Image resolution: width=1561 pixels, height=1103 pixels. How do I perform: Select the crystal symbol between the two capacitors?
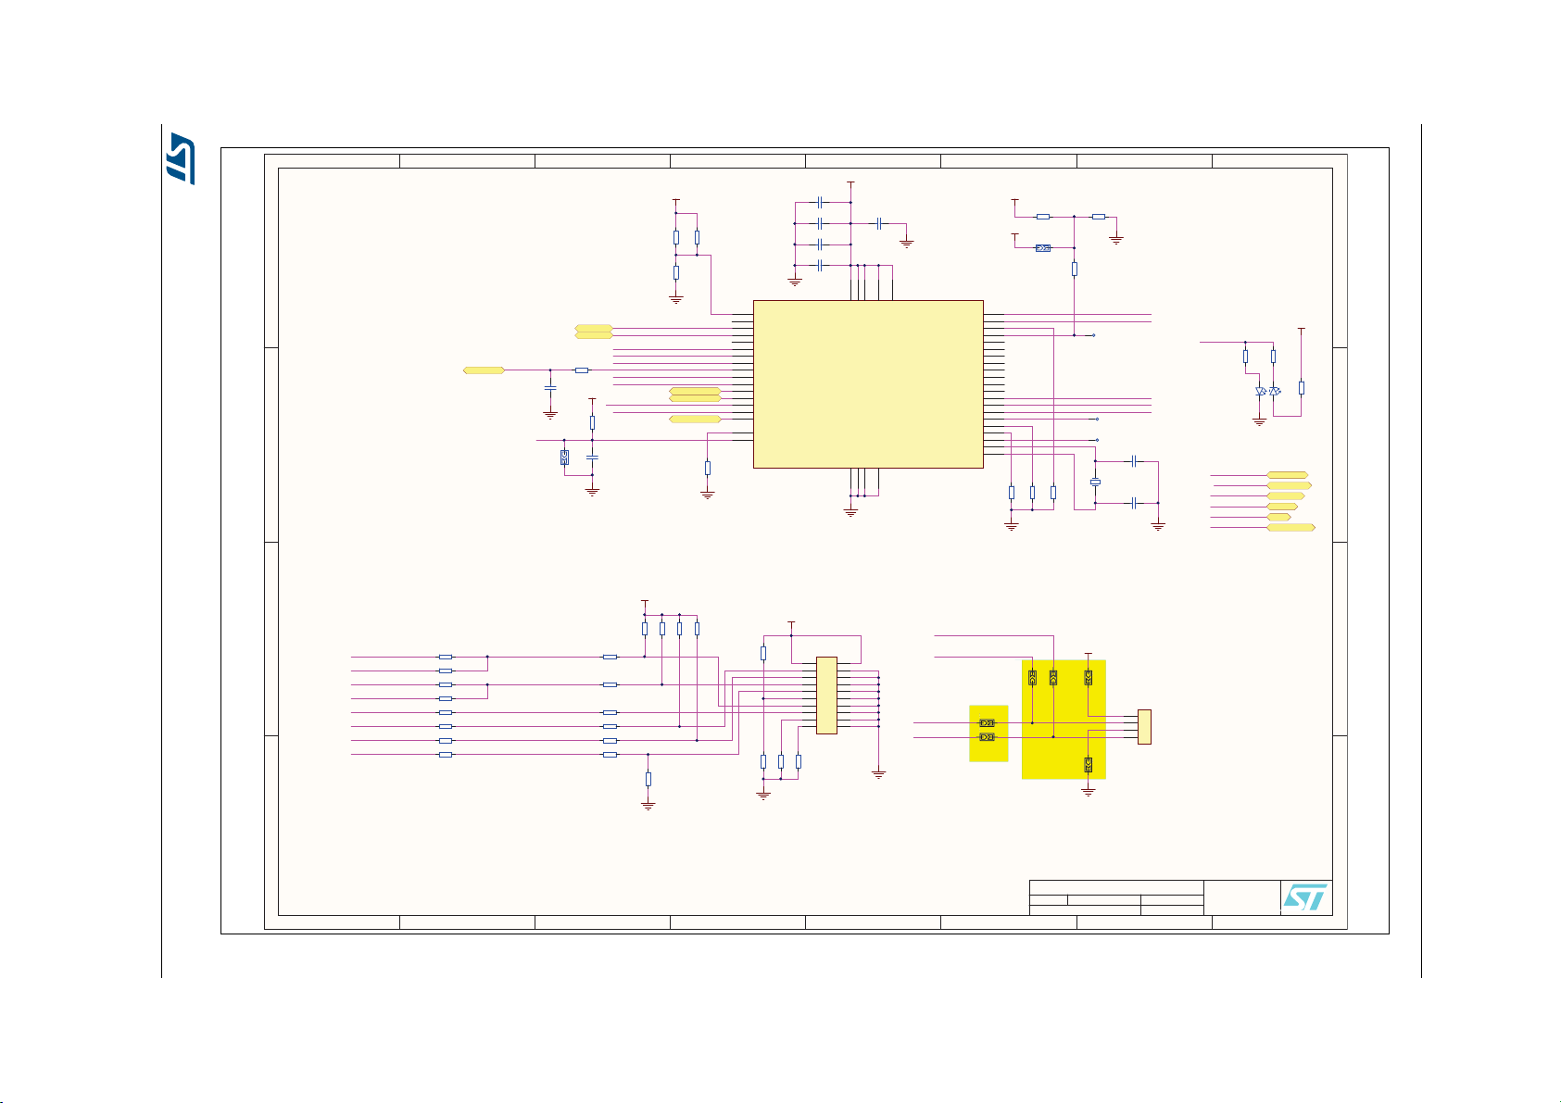[x=1095, y=483]
